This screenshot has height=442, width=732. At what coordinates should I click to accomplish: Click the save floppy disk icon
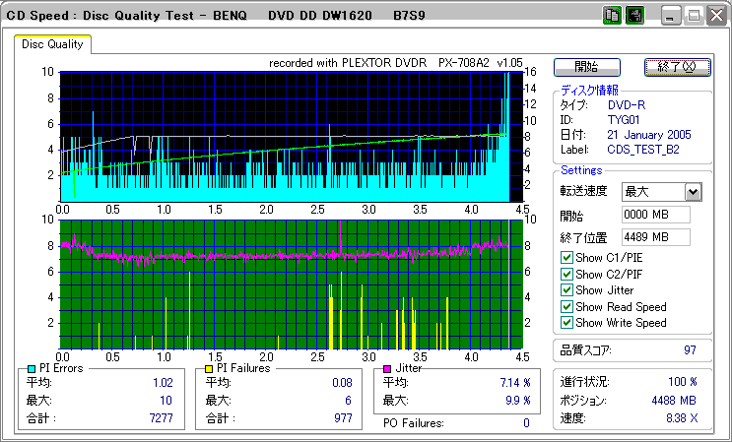[x=635, y=16]
